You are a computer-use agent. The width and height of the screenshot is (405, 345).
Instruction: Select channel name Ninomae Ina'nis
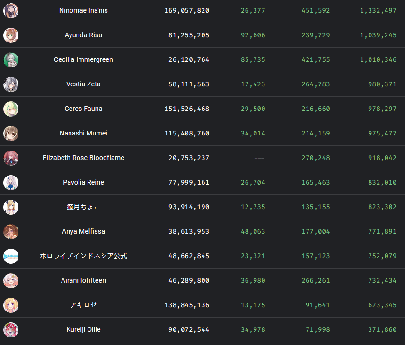point(83,10)
